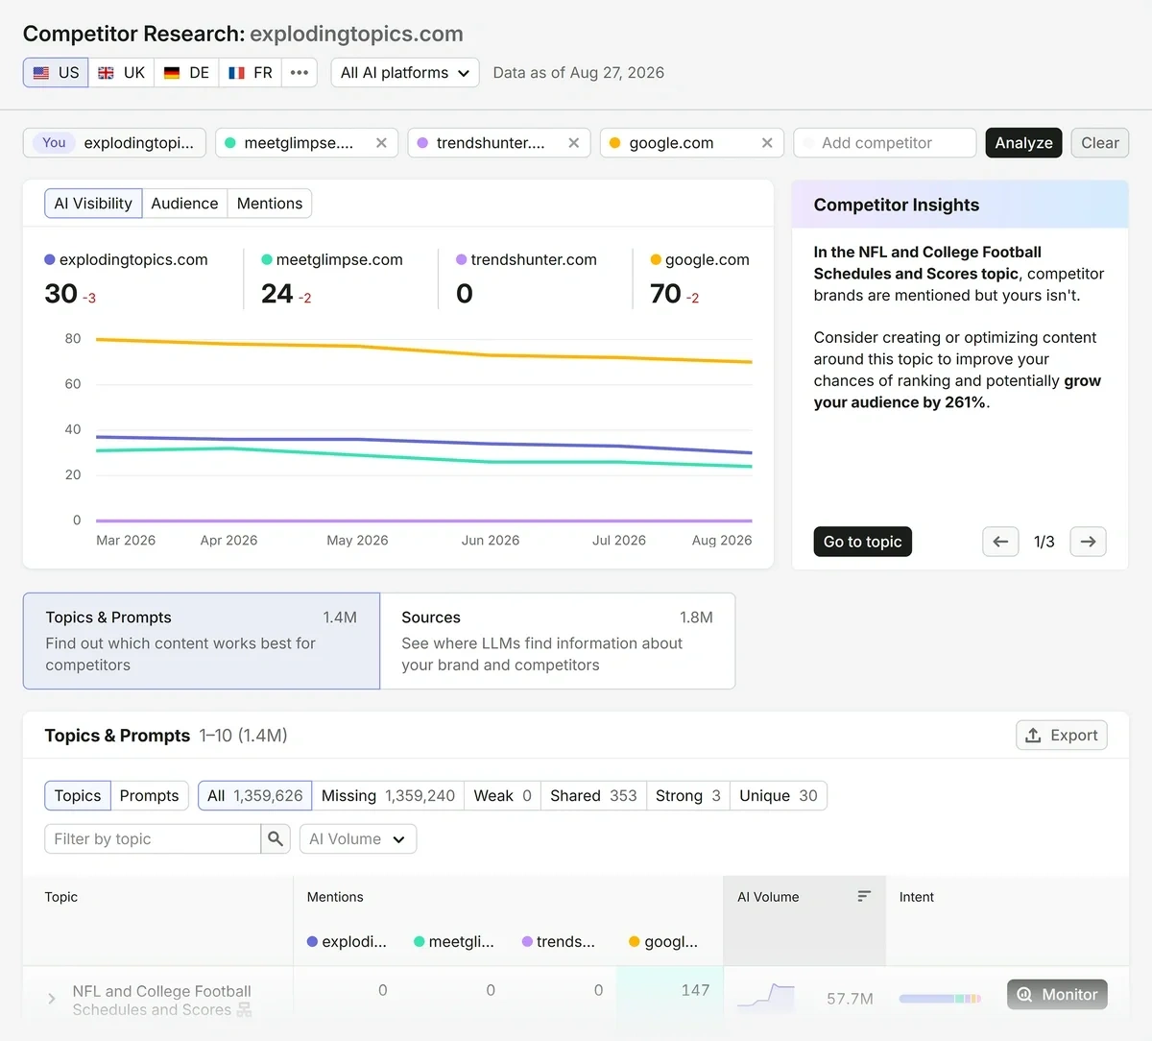Click explodingtopics.com legend dot
The height and width of the screenshot is (1041, 1152).
click(50, 260)
